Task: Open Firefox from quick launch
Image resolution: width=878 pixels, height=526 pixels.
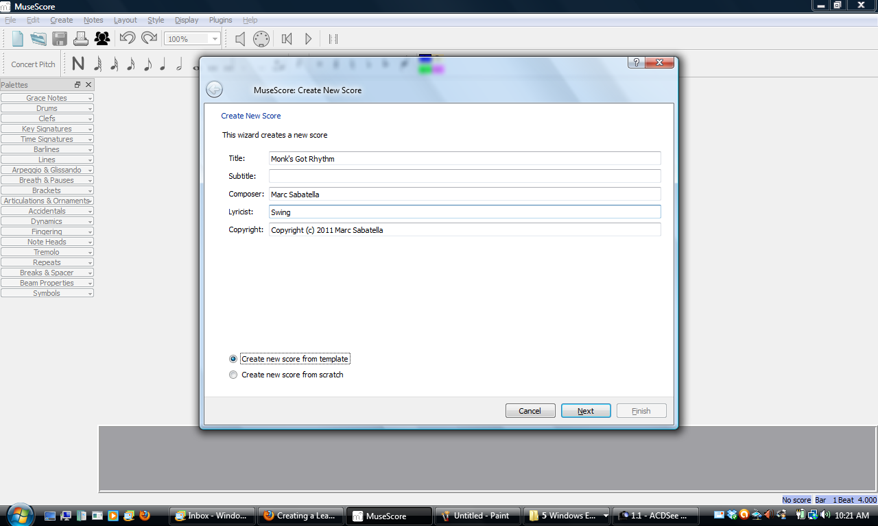Action: coord(144,516)
